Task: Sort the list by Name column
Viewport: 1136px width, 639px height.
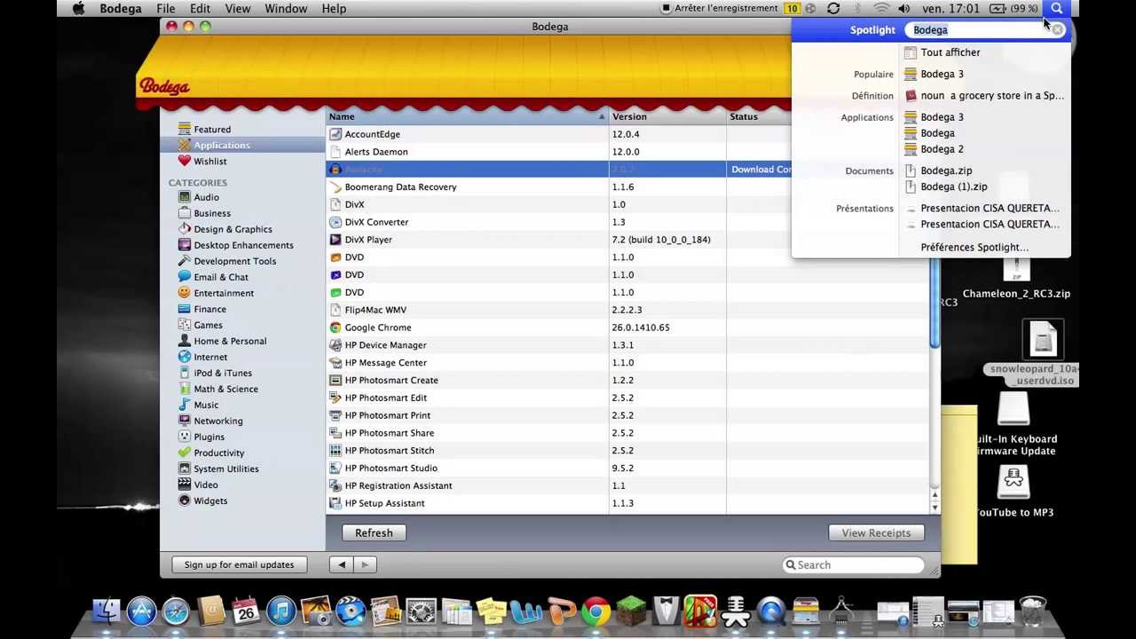Action: pyautogui.click(x=467, y=116)
